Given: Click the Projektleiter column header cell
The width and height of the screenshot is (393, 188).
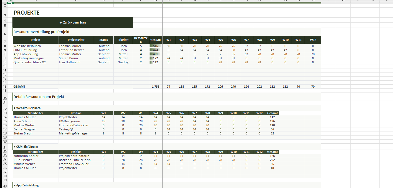Looking at the screenshot, I should click(x=76, y=40).
